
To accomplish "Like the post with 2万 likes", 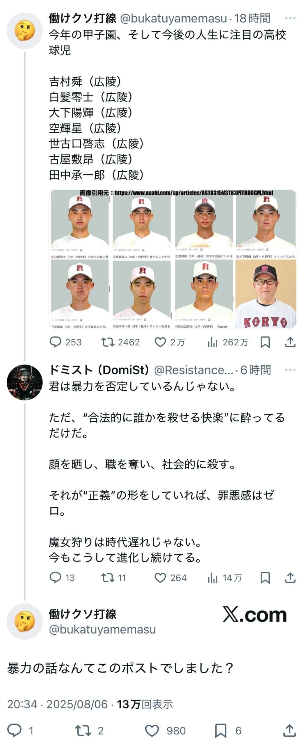I will pos(160,342).
